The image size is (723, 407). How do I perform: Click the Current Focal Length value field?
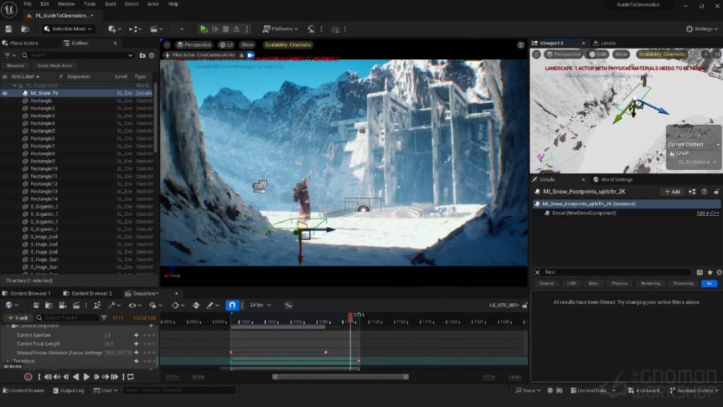(x=109, y=344)
